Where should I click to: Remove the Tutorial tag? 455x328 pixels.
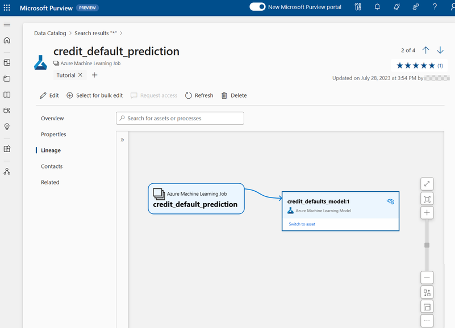click(x=80, y=75)
